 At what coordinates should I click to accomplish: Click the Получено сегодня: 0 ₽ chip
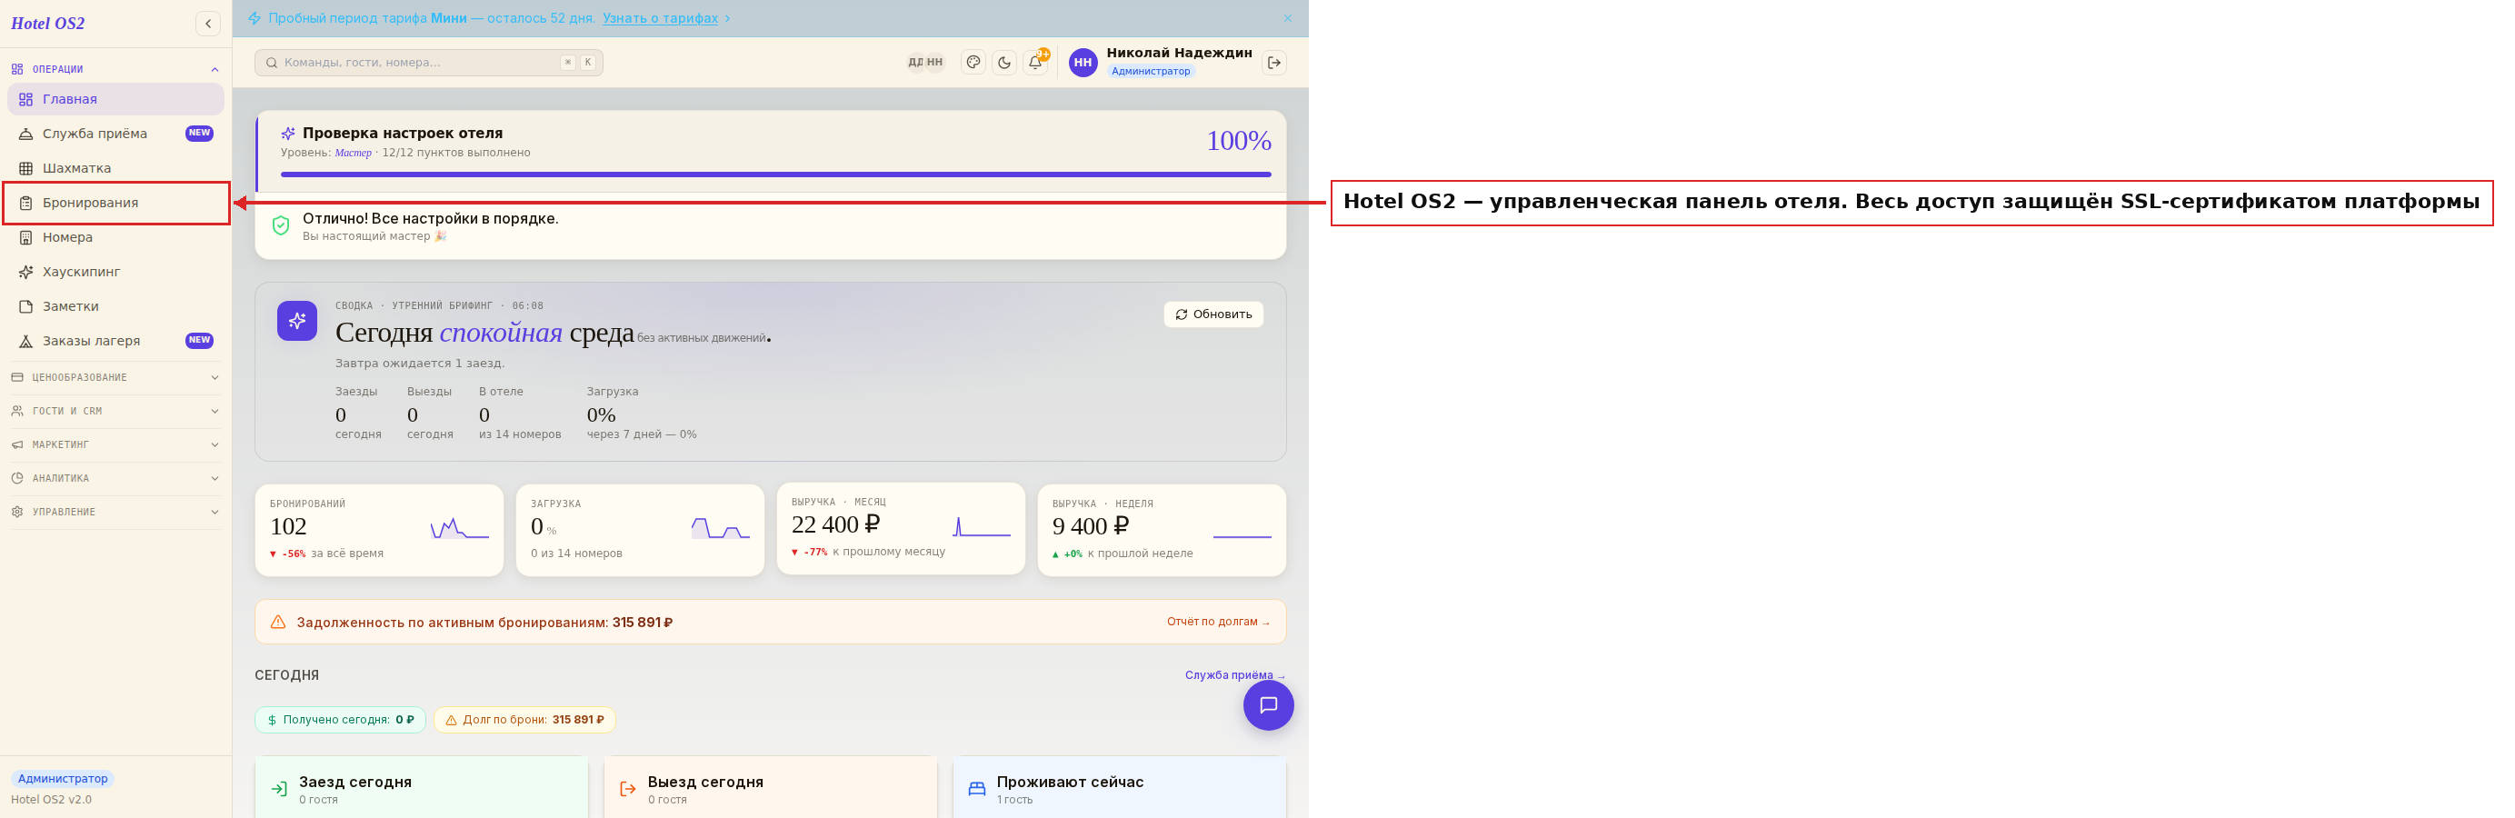pyautogui.click(x=341, y=721)
